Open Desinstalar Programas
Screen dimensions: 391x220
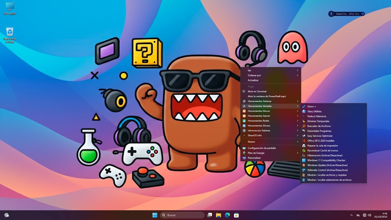point(334,131)
